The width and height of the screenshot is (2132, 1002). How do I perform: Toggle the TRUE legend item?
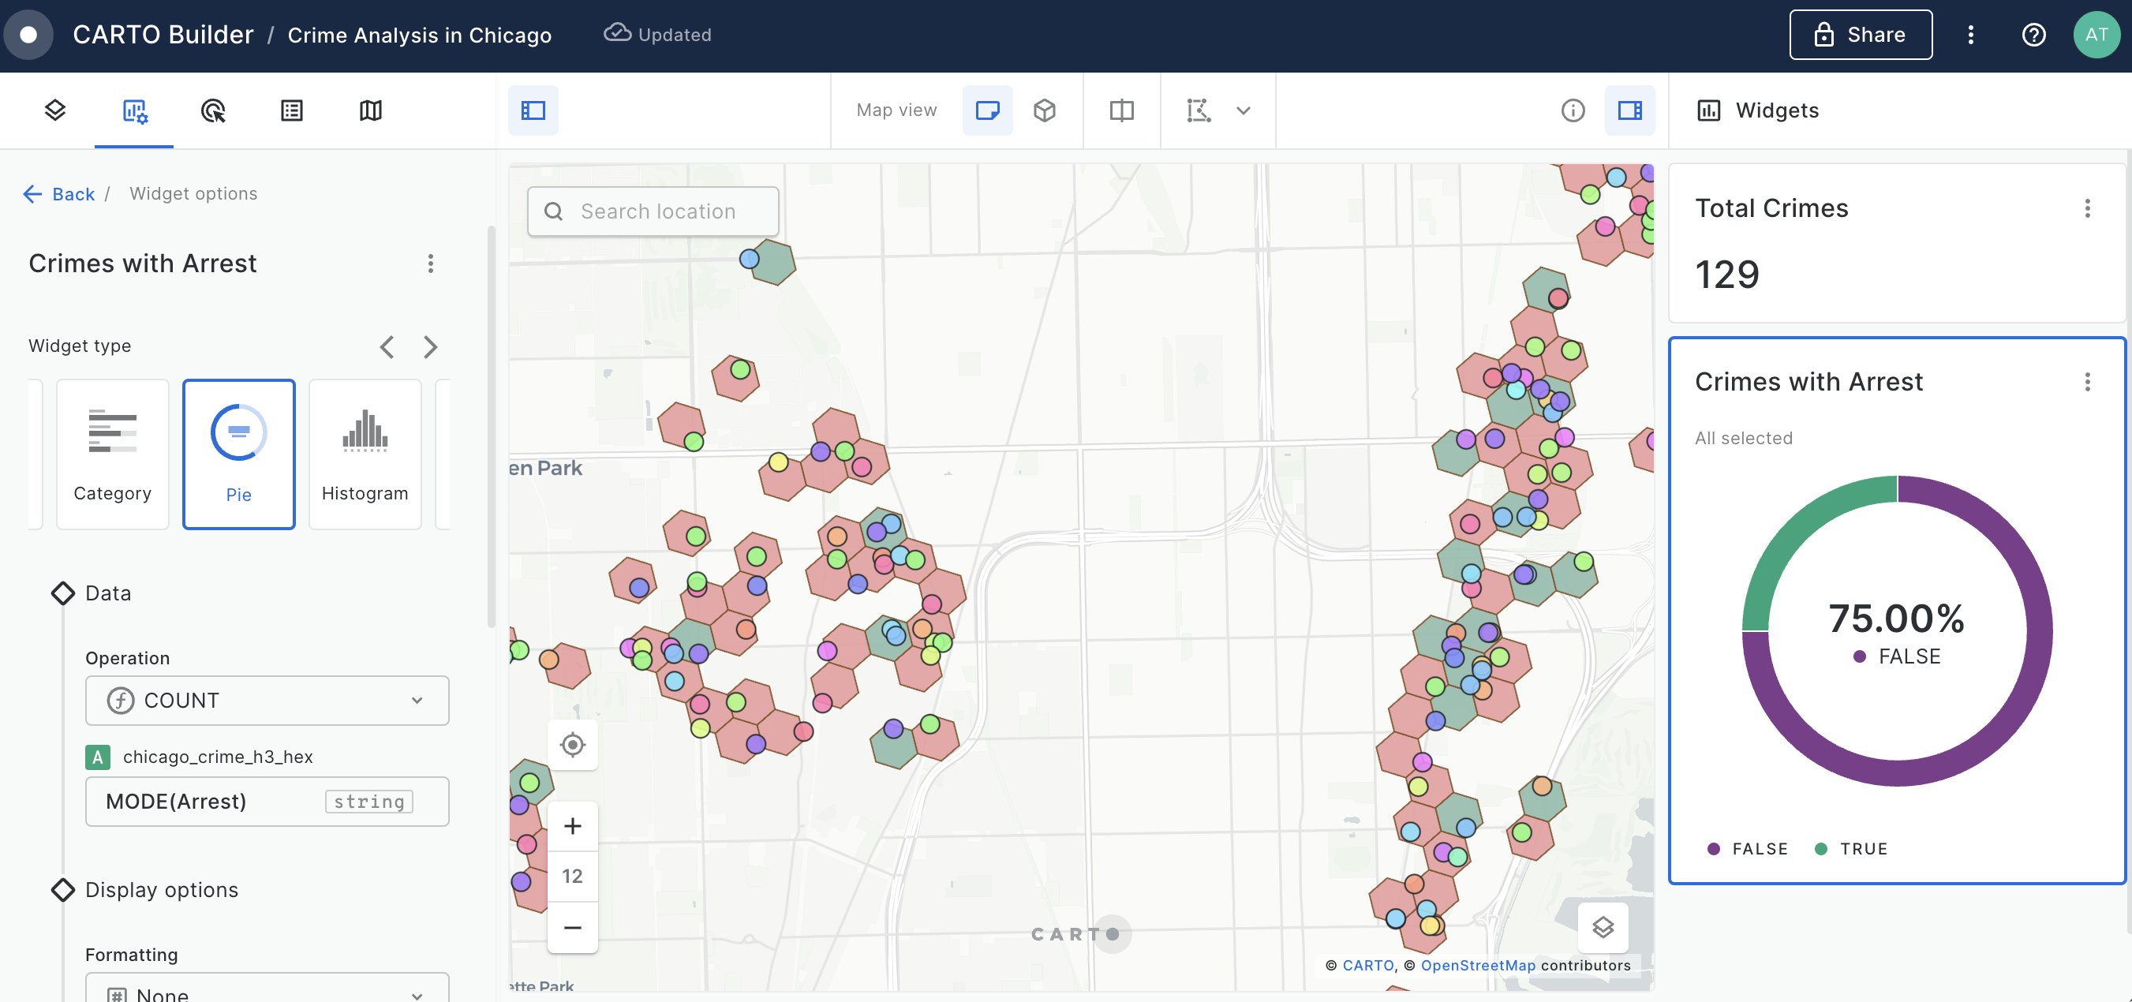(x=1851, y=848)
